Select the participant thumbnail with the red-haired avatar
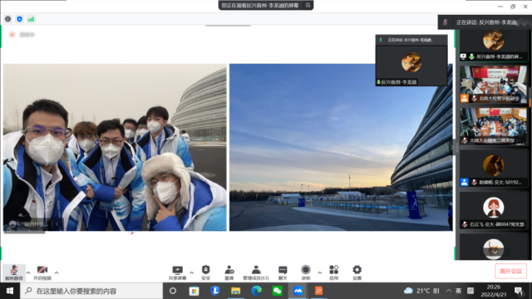This screenshot has height=299, width=532. (493, 210)
